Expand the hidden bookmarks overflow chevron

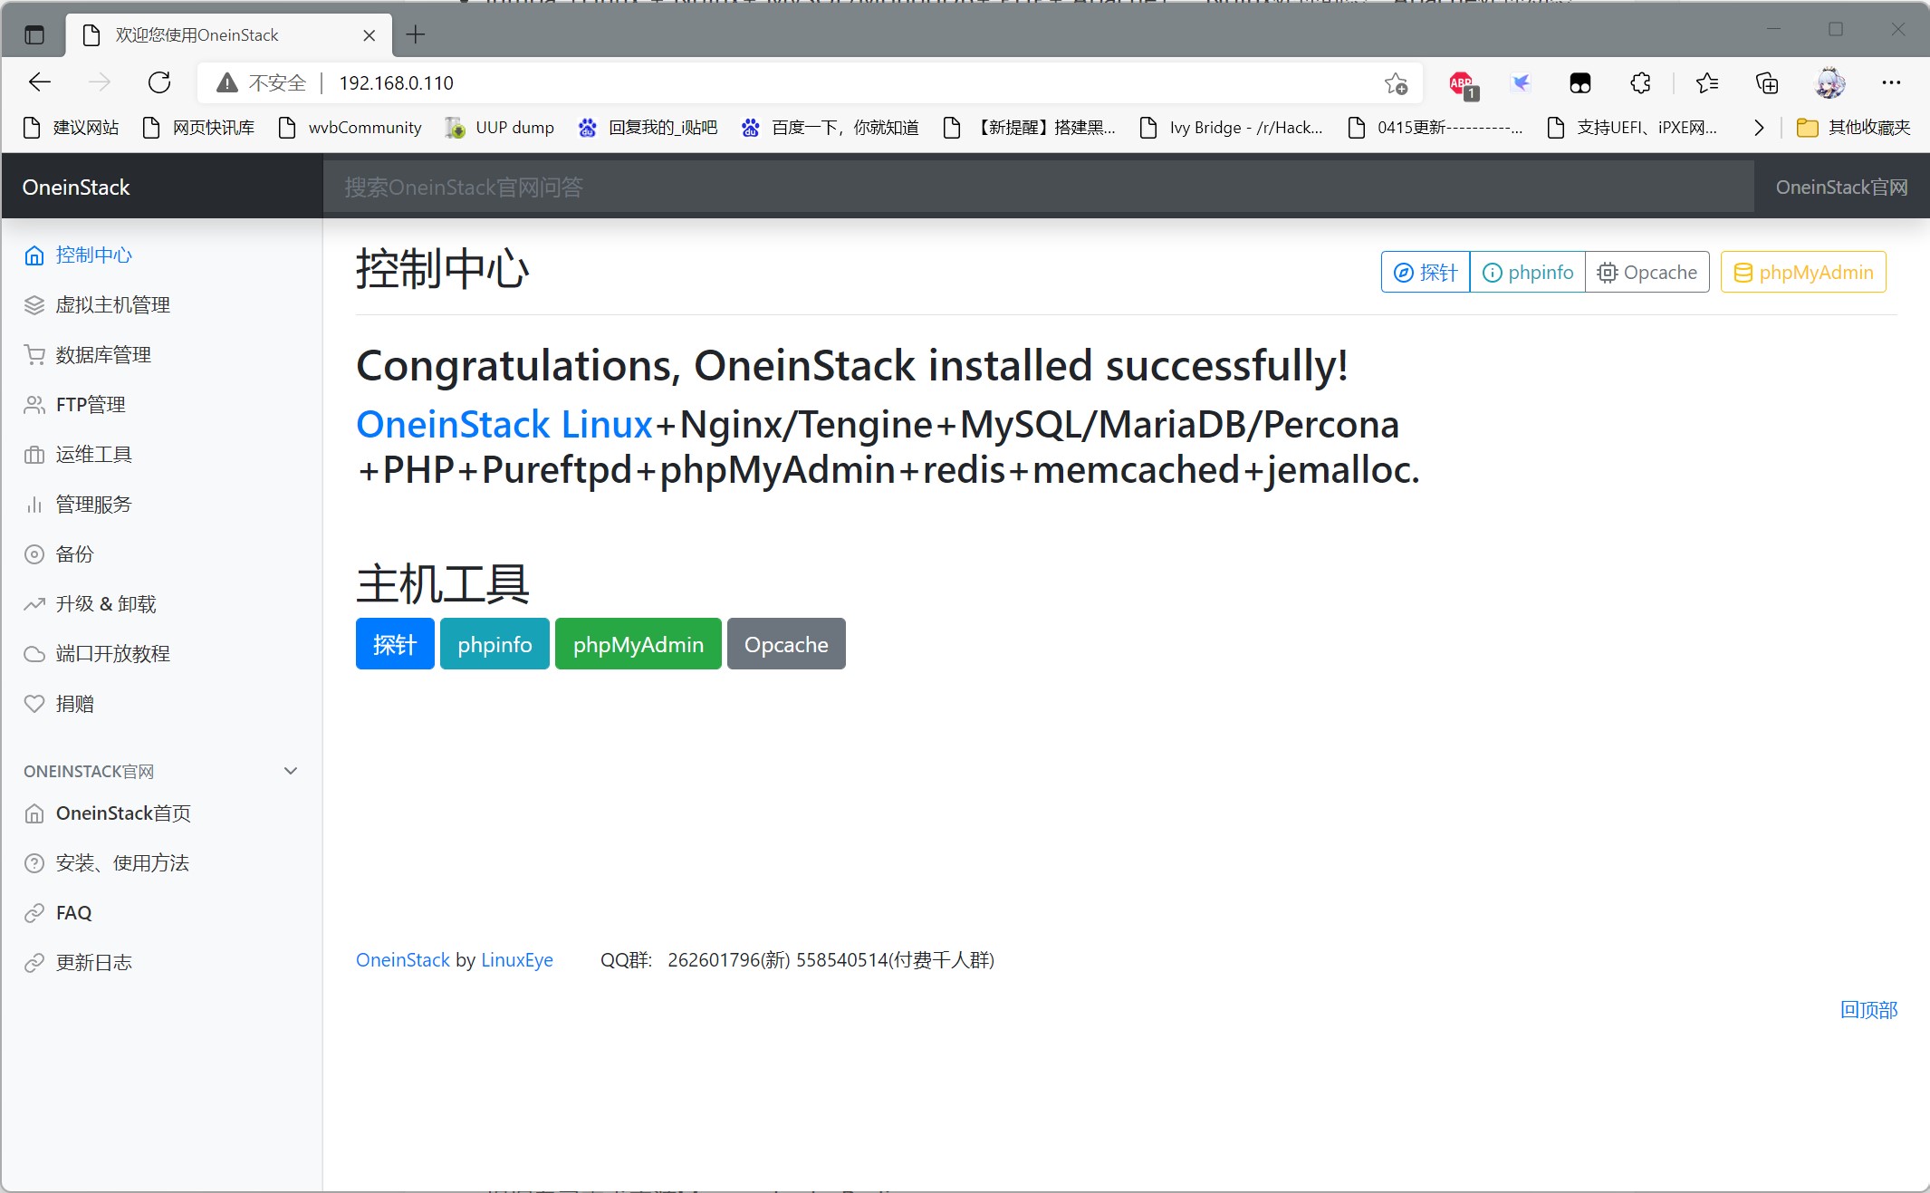pyautogui.click(x=1758, y=128)
